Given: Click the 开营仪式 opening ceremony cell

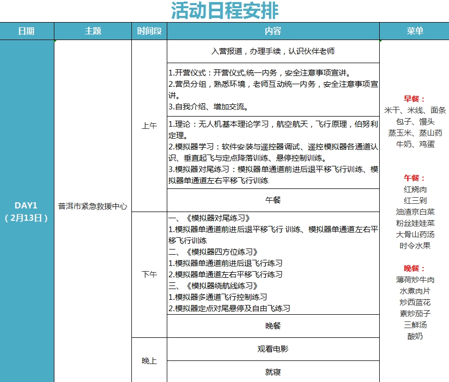Looking at the screenshot, I should [x=273, y=90].
